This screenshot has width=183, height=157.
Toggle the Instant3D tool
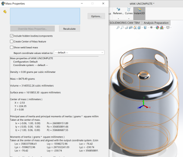(x=139, y=12)
